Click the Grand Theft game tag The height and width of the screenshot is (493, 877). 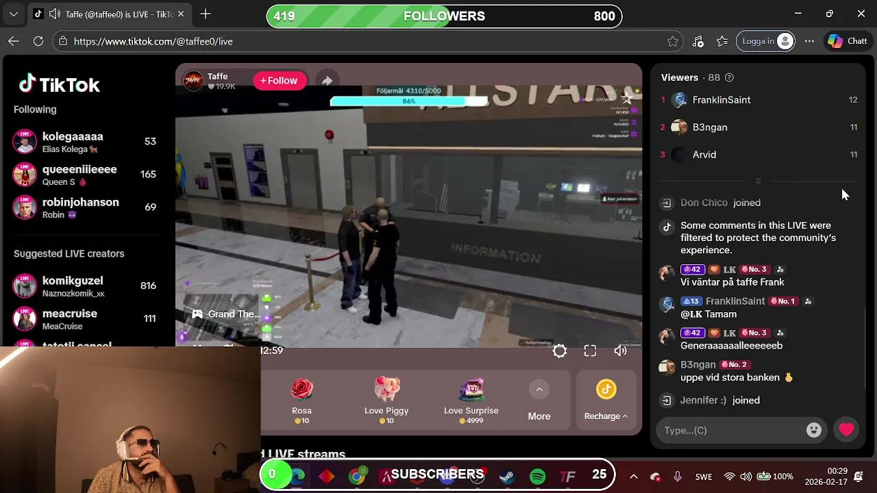pyautogui.click(x=226, y=314)
